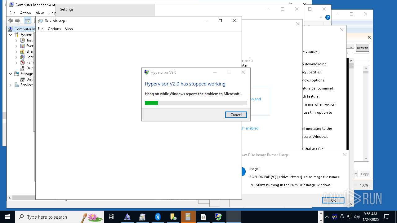This screenshot has height=223, width=397.
Task: Click the Copy button in rightmost window
Action: tap(365, 174)
